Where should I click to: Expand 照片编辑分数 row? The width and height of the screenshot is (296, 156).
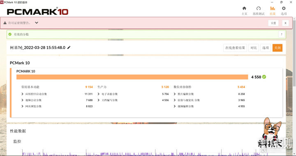point(175,94)
